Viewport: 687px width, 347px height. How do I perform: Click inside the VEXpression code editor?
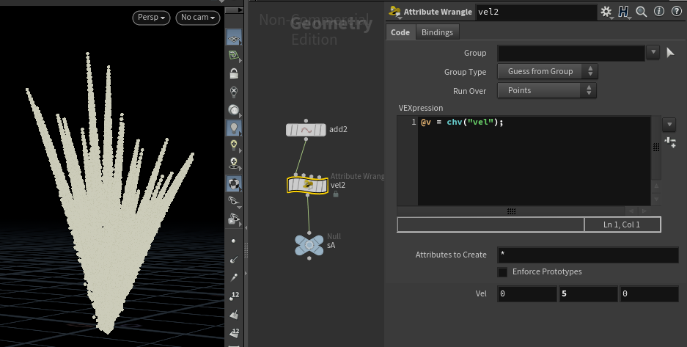(x=534, y=161)
